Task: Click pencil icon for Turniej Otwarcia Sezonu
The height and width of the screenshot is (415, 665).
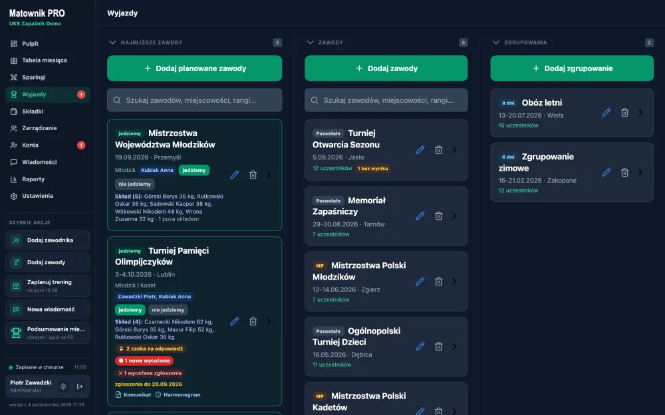Action: point(420,150)
